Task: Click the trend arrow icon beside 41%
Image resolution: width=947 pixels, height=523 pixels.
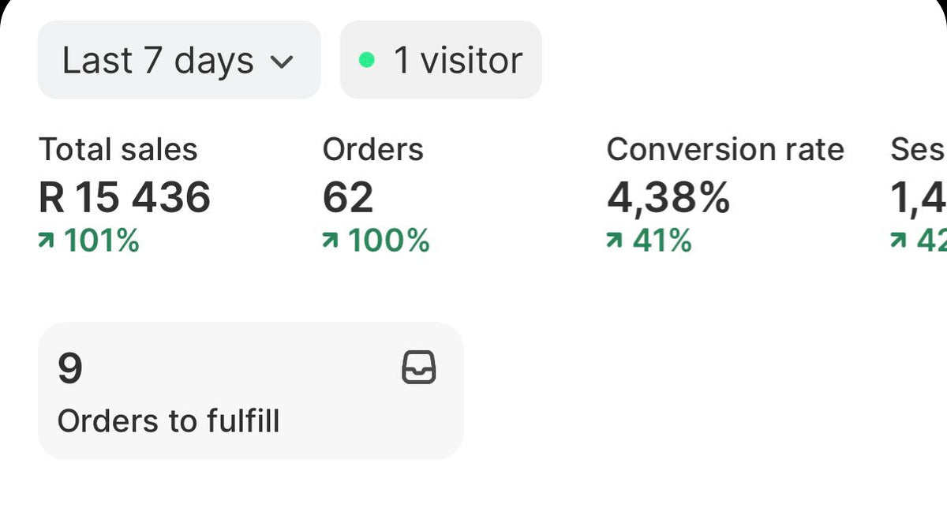Action: click(615, 241)
